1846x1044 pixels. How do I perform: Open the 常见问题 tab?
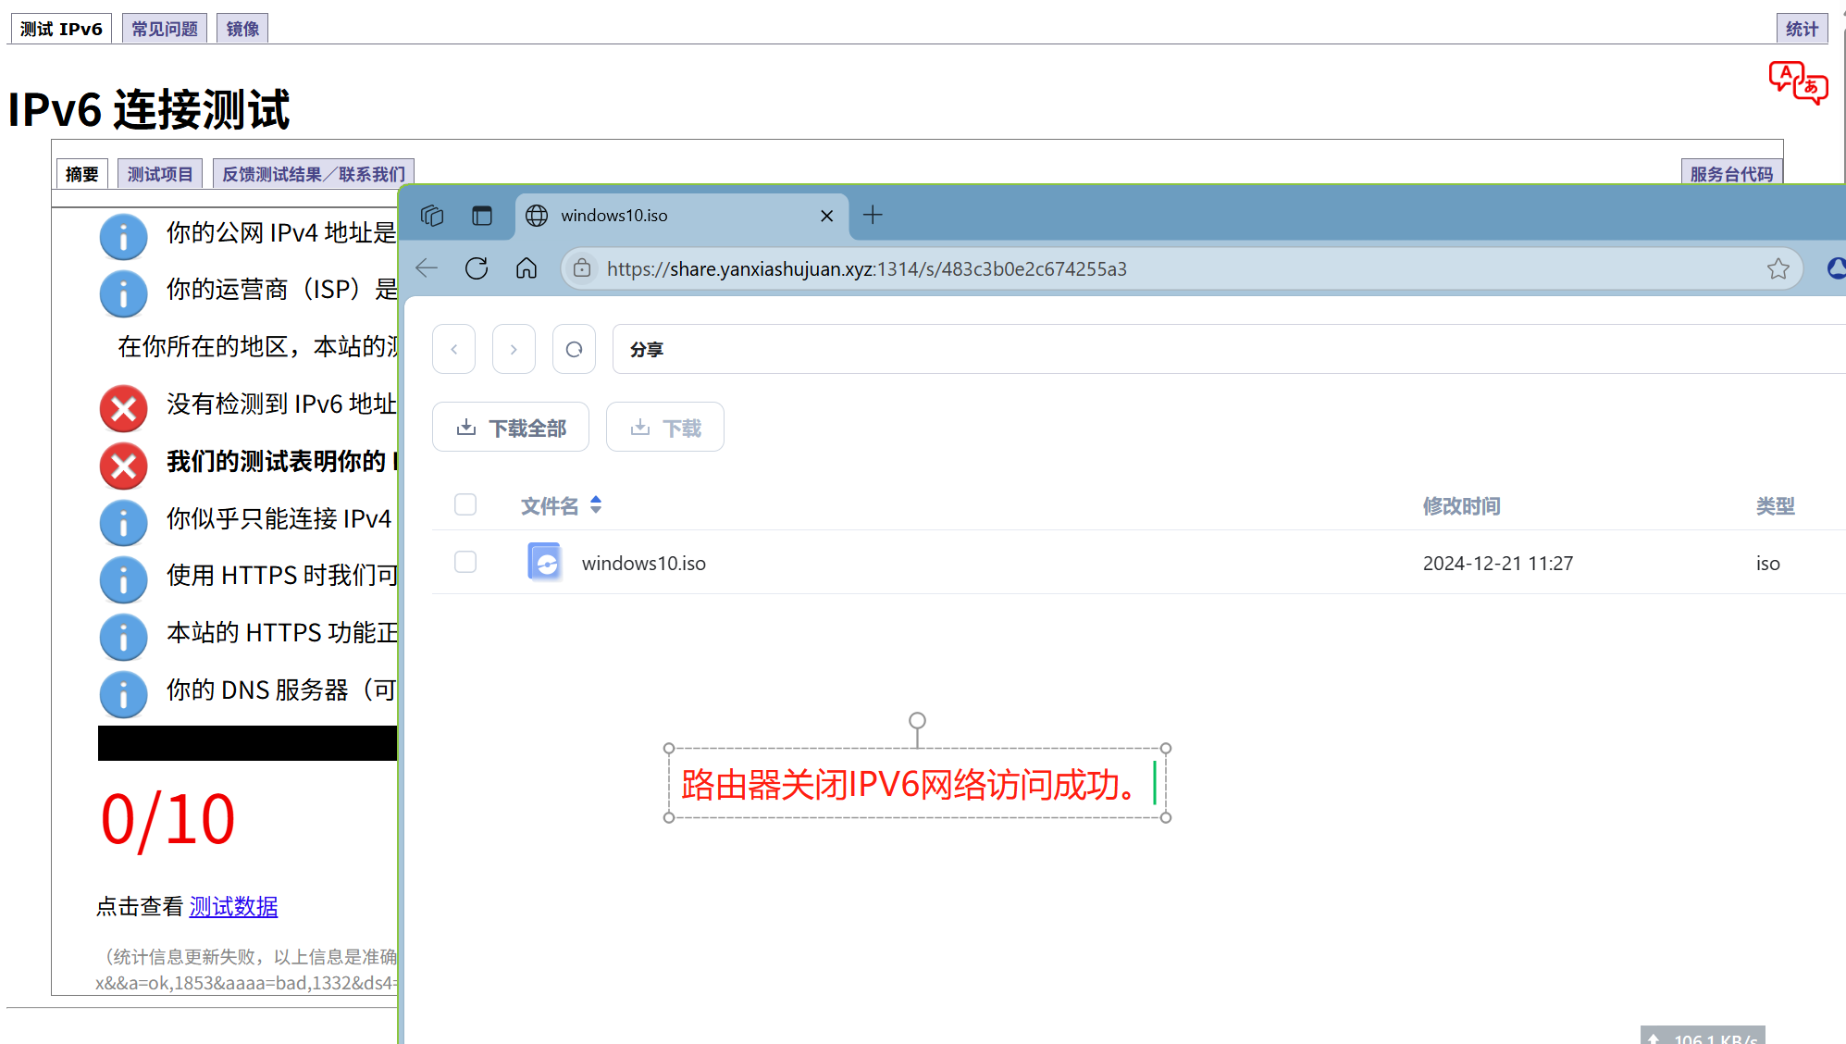(x=165, y=29)
